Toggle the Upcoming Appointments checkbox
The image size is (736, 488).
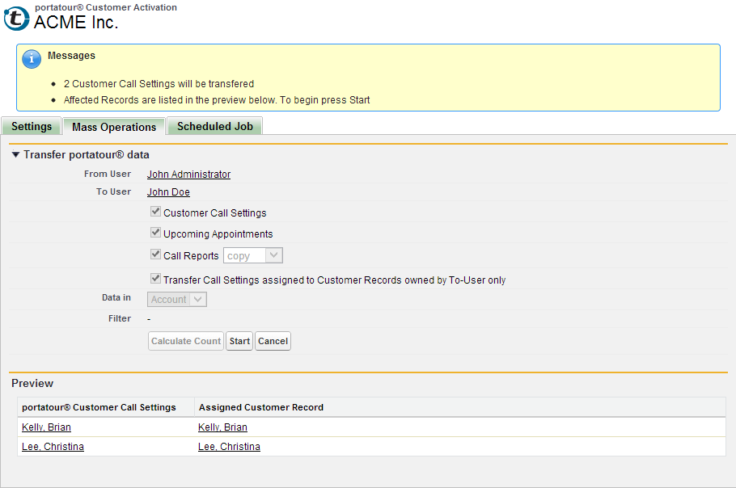tap(155, 233)
